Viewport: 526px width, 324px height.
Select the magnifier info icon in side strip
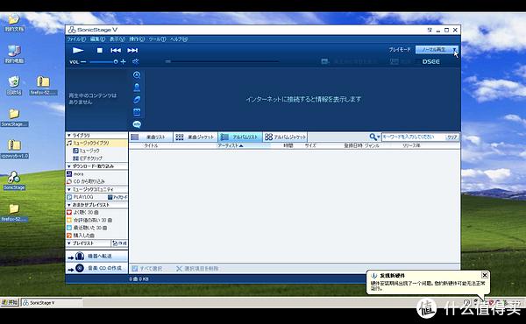pyautogui.click(x=137, y=75)
